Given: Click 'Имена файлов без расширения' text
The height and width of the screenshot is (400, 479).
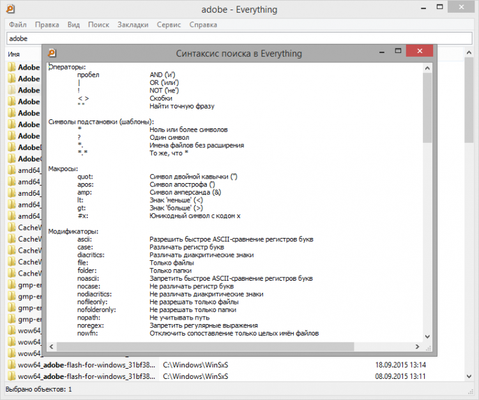Looking at the screenshot, I should [x=197, y=145].
